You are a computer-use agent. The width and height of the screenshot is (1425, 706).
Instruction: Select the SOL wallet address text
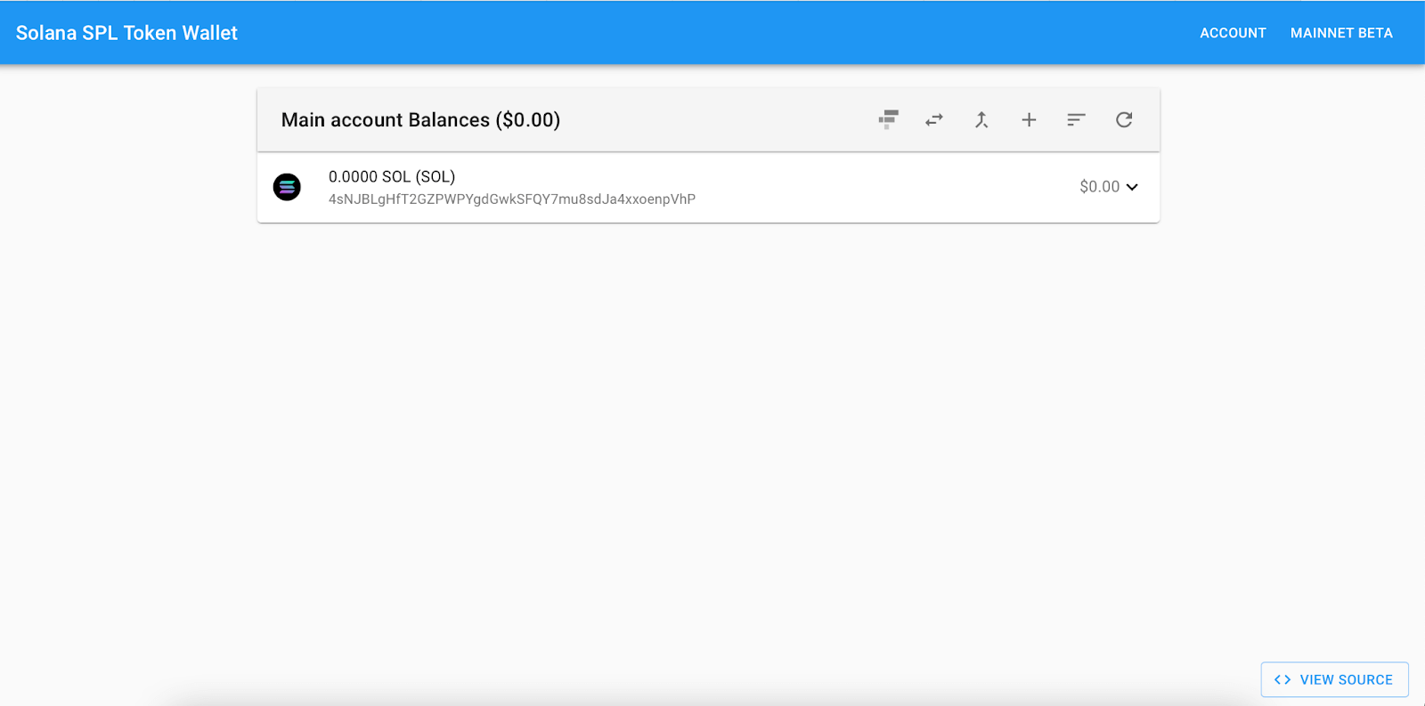(x=511, y=199)
